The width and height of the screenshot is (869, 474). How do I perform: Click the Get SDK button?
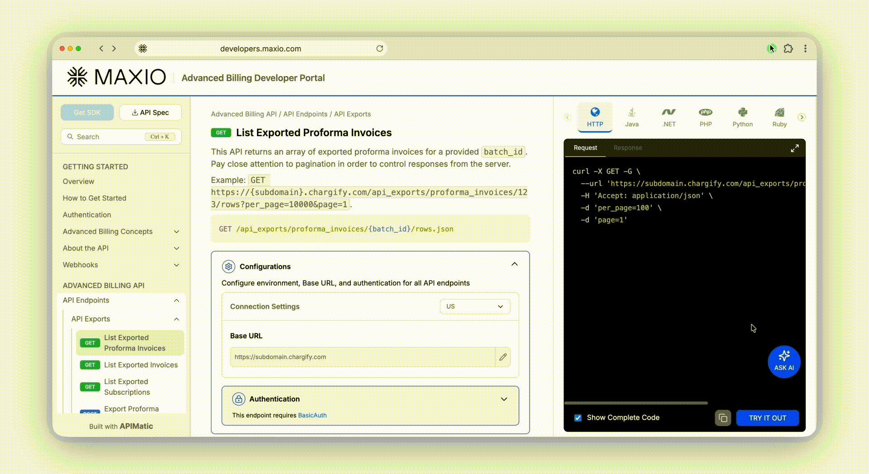pos(87,112)
